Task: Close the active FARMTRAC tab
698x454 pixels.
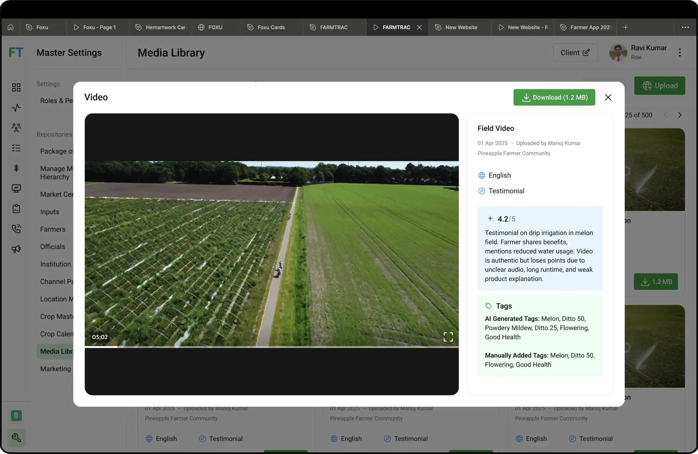Action: pyautogui.click(x=419, y=27)
